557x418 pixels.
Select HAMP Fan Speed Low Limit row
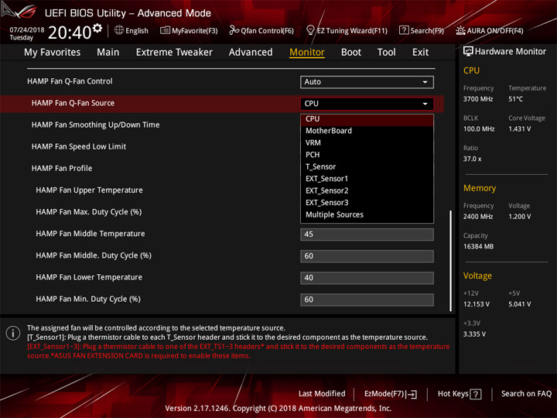[78, 146]
